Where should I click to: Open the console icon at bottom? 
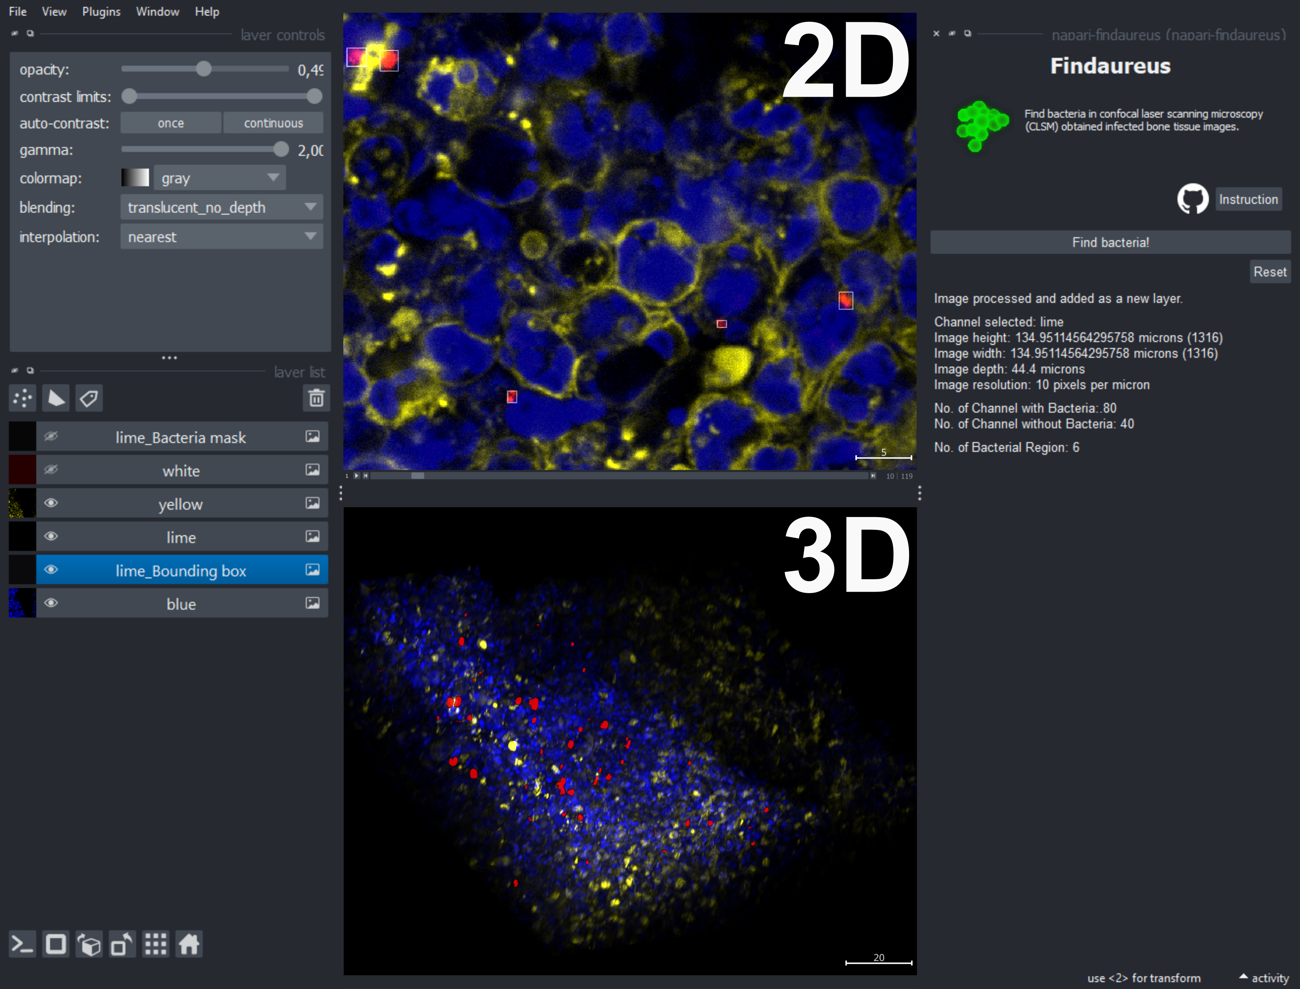[x=22, y=944]
